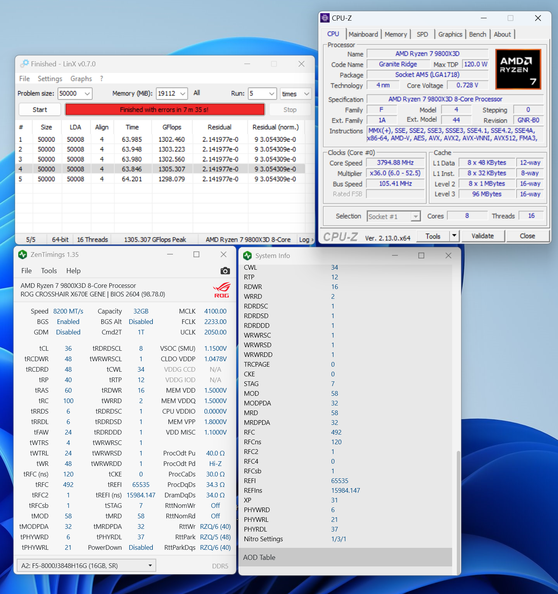Select LinX result row with 1303.223 GFlops

(x=160, y=149)
